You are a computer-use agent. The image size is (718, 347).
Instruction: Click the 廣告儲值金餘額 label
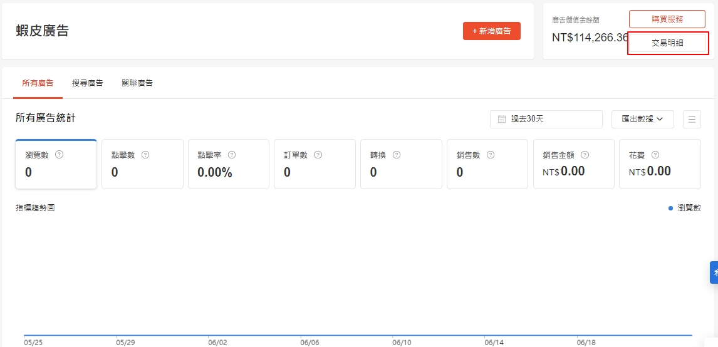[x=576, y=19]
